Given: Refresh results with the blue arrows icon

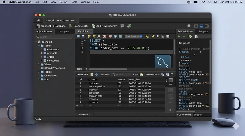Looking at the screenshot, I should 96,75.
